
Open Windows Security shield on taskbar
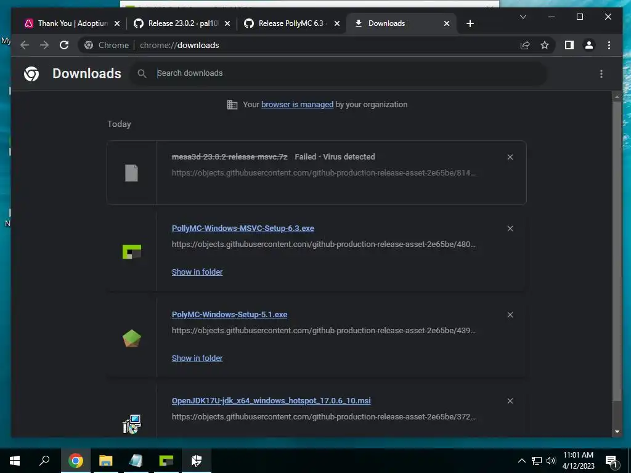197,461
